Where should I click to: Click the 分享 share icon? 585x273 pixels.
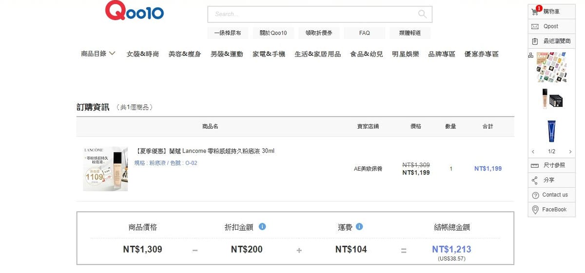pyautogui.click(x=535, y=180)
